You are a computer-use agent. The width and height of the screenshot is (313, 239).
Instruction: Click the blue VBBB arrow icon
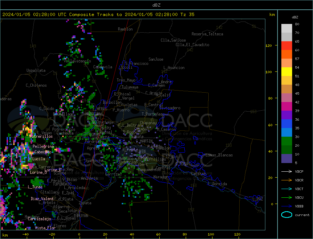[287, 206]
